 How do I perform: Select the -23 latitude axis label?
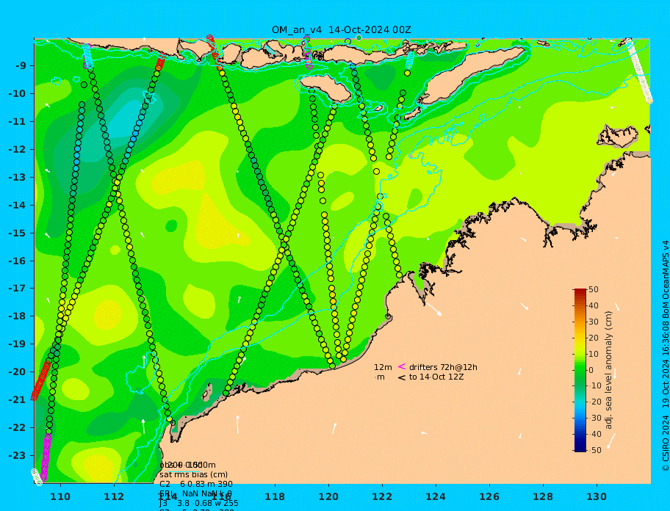(x=18, y=455)
